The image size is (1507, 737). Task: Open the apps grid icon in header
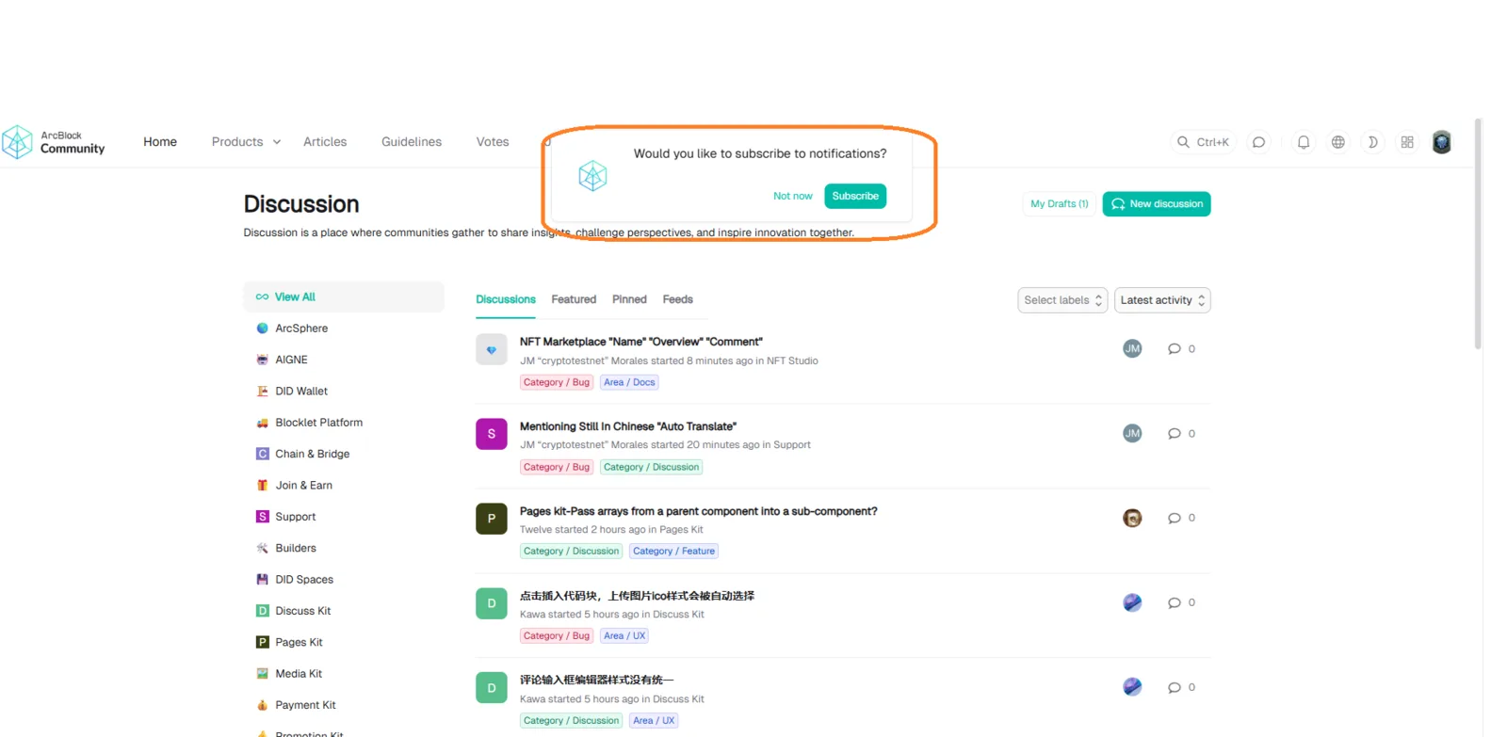[1407, 142]
